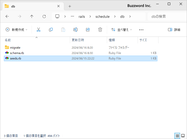
Task: Select the db tab
Action: 33,6
